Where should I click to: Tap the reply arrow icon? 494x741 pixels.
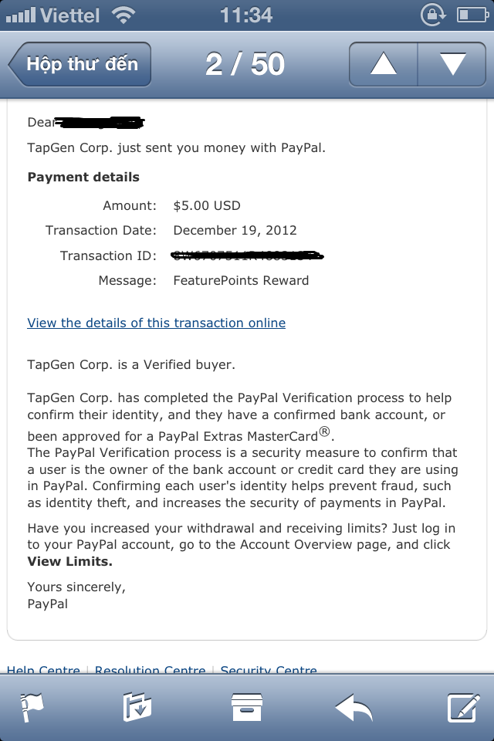(x=354, y=707)
